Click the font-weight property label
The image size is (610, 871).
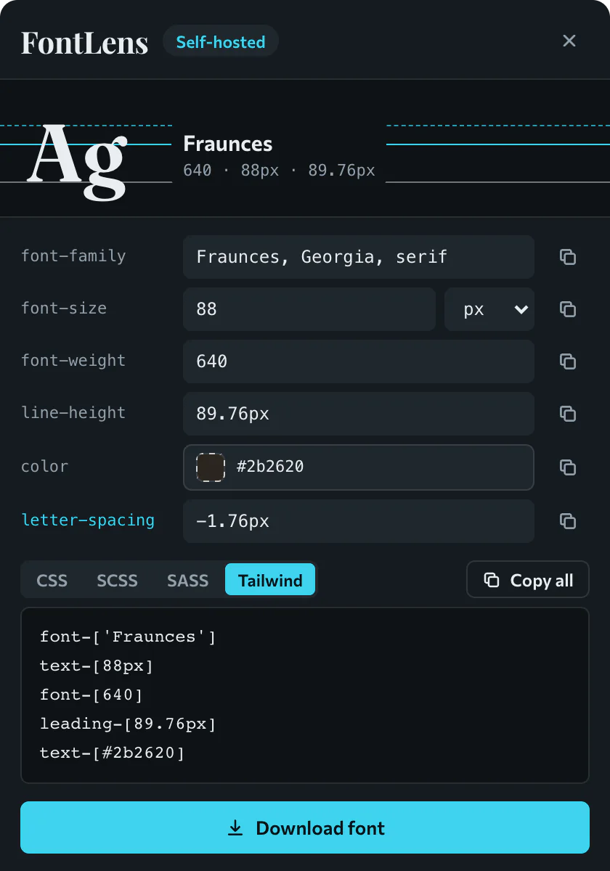click(73, 360)
